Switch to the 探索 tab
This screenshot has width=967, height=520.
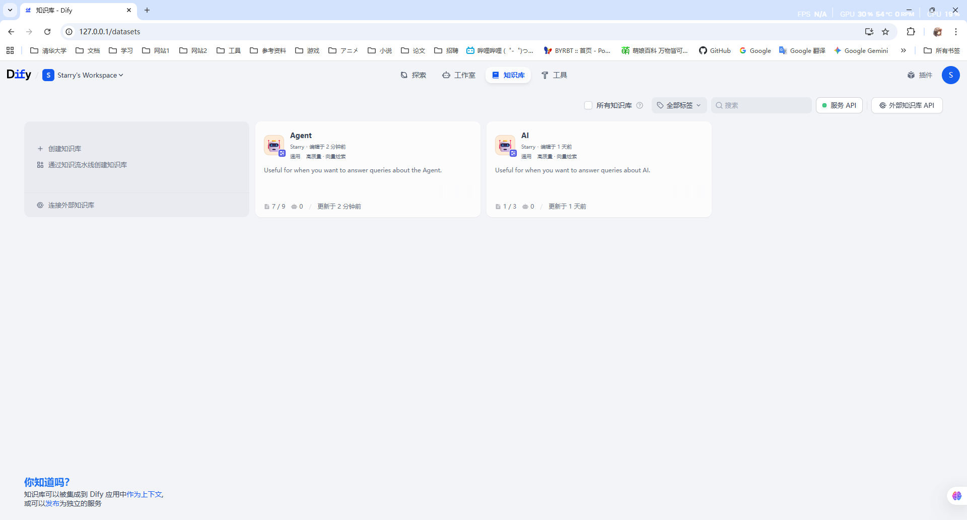413,75
